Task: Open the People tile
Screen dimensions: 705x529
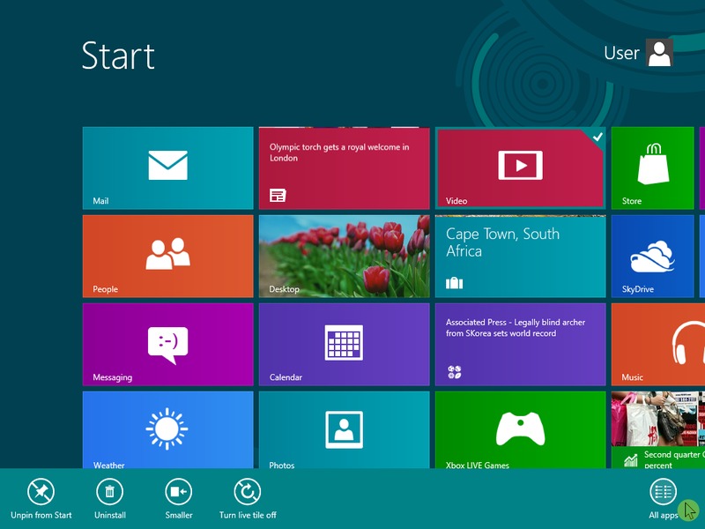Action: [167, 256]
